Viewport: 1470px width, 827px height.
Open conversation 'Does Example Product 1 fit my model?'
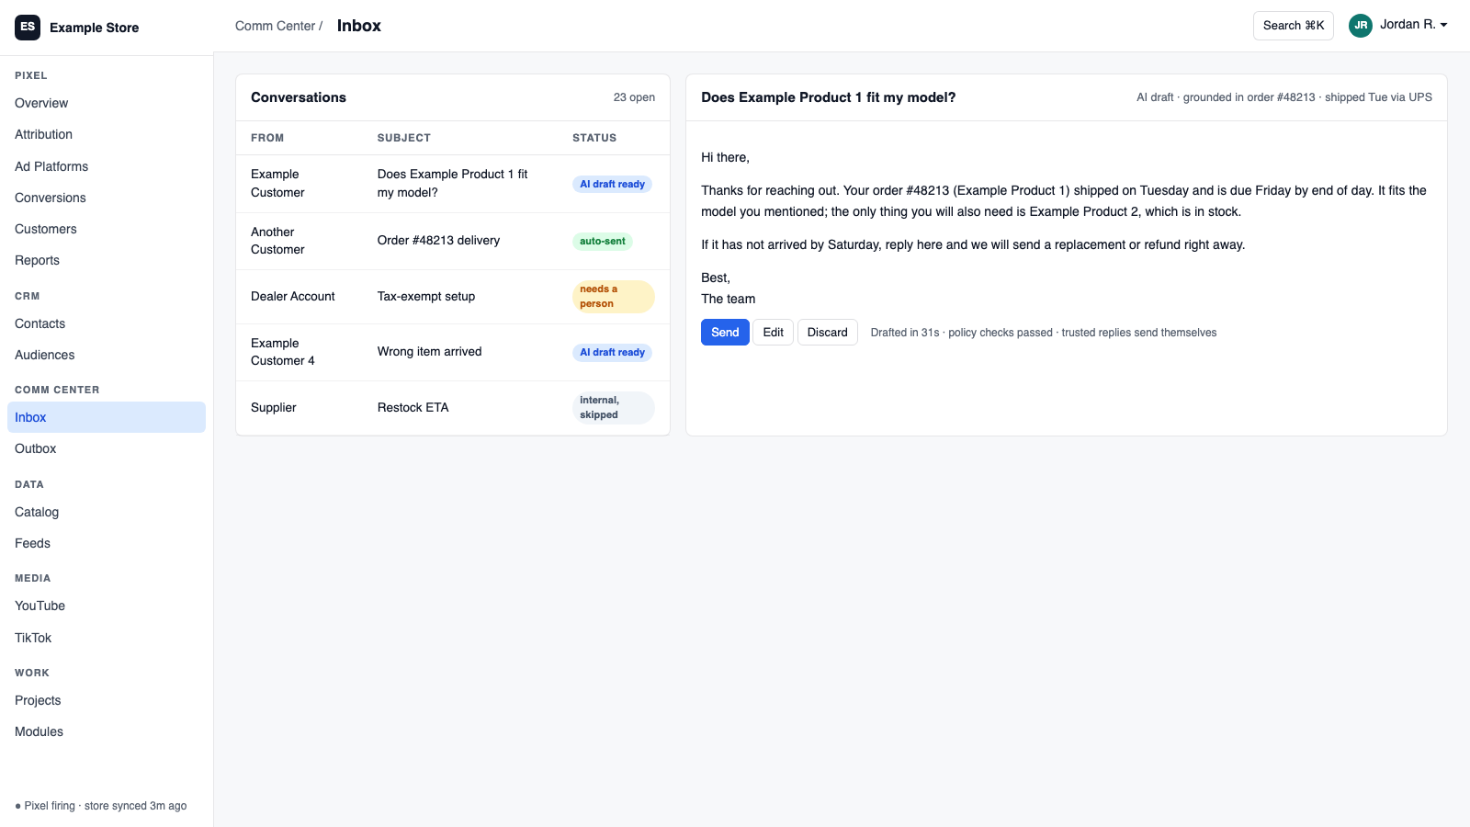(453, 184)
